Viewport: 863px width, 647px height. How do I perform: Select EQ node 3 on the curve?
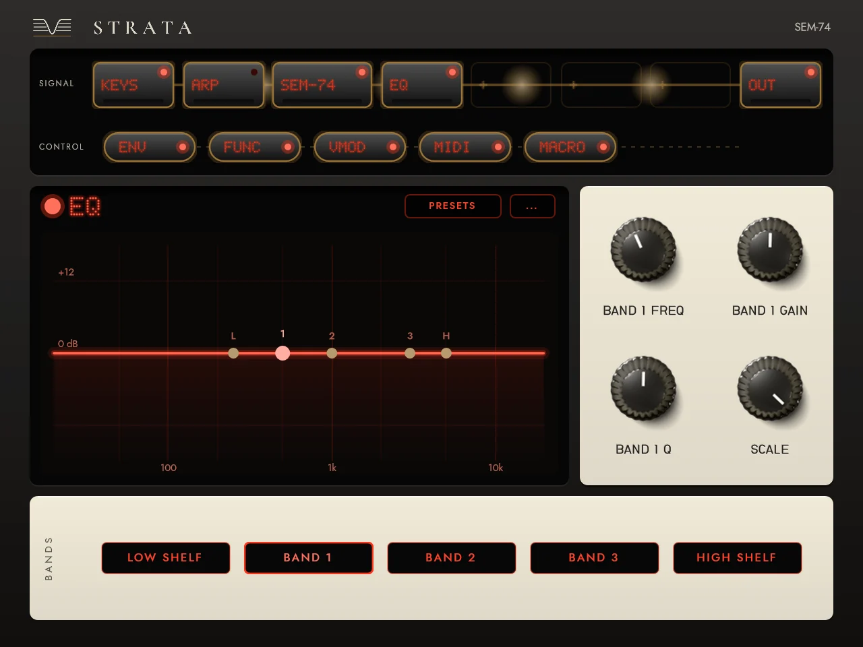click(x=410, y=353)
